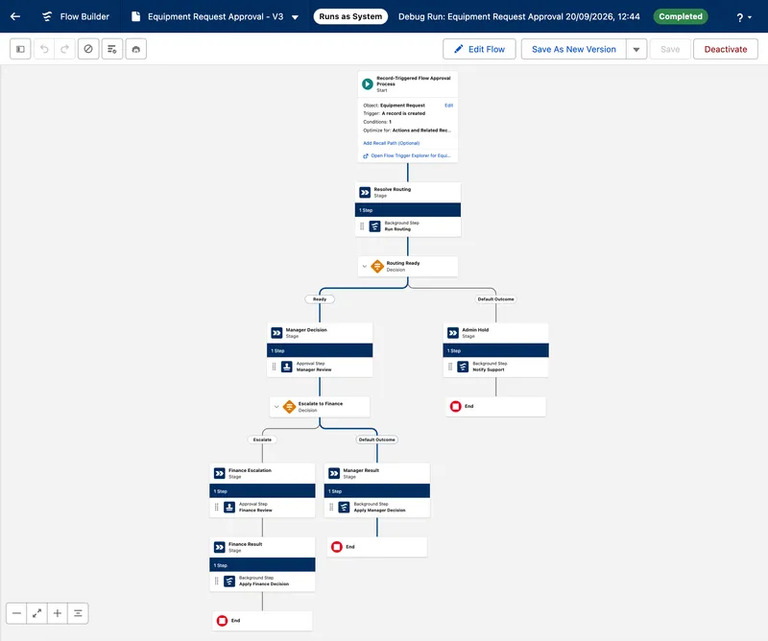Screen dimensions: 768x641
Task: Collapse the Escalate to Finance chevron
Action: pos(276,407)
